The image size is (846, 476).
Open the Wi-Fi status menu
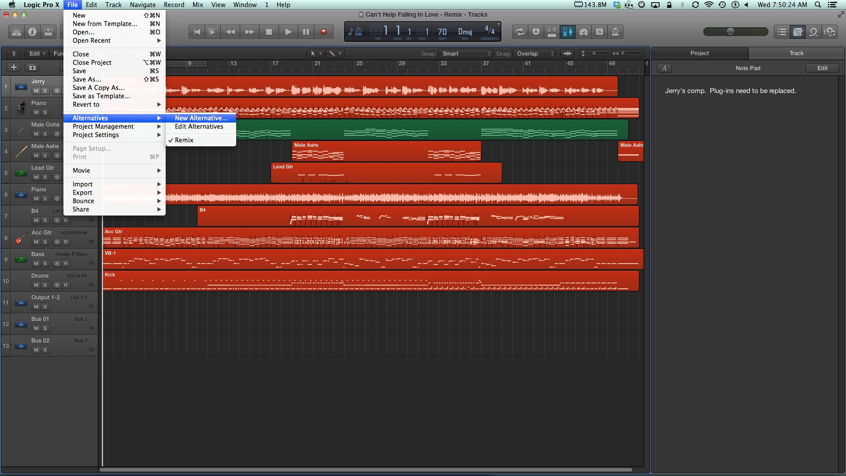coord(709,5)
